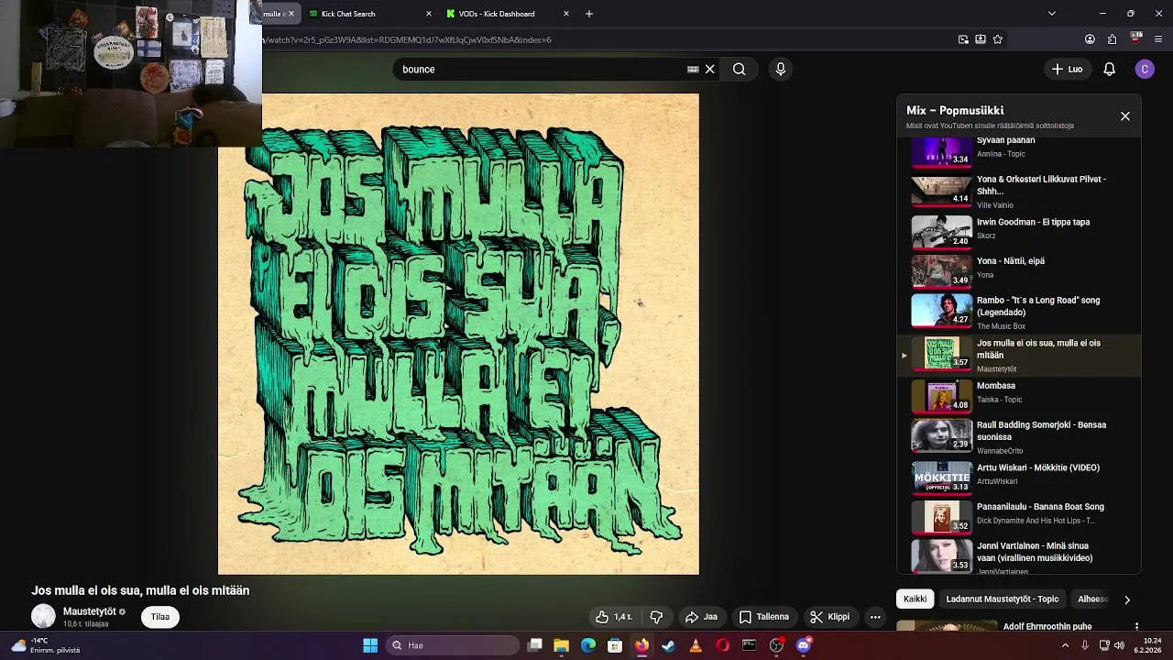Close the VODs - Kick Dashboard tab
The width and height of the screenshot is (1173, 660).
point(566,14)
